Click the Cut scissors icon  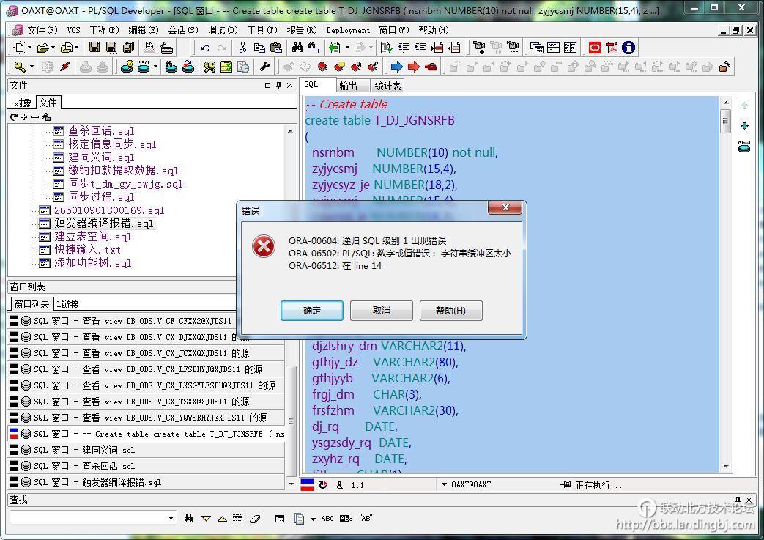[242, 48]
